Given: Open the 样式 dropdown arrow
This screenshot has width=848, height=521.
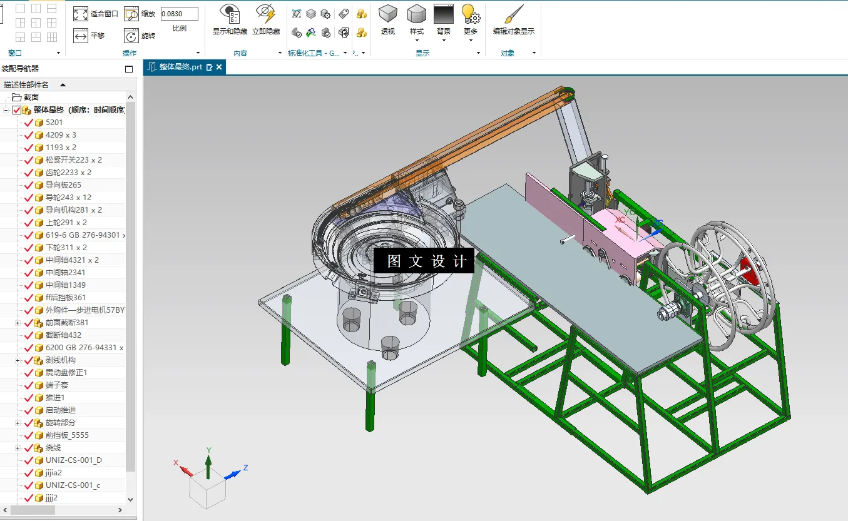Looking at the screenshot, I should click(417, 41).
